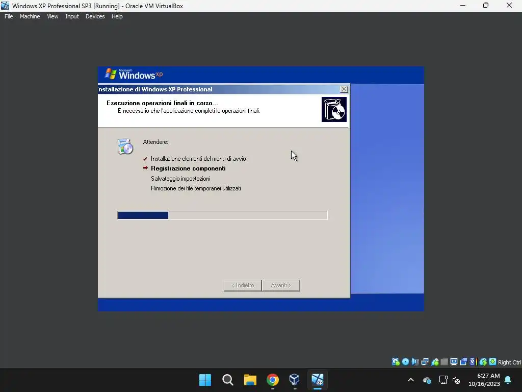Minimize the VirtualBox window

tap(463, 6)
